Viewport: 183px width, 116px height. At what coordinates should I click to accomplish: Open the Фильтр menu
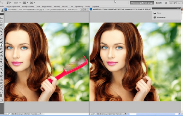click(x=57, y=6)
